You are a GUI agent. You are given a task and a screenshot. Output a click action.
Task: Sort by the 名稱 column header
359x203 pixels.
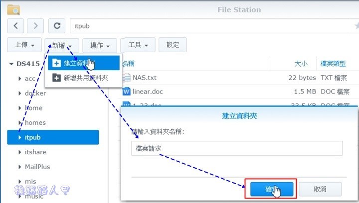[x=129, y=64]
